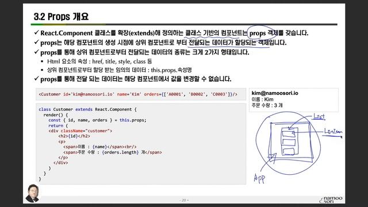This screenshot has width=368, height=207.
Task: Click the bullet mentioning "2가지 형태입니다"
Action: (144, 52)
